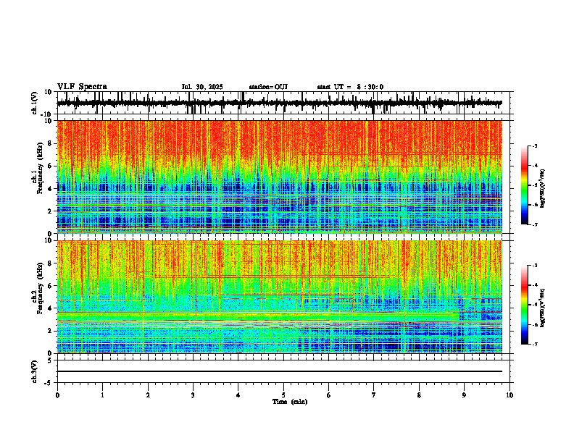This screenshot has height=443, width=574.
Task: Click the '-7' tick of ch.1 colorbar
Action: pos(535,224)
